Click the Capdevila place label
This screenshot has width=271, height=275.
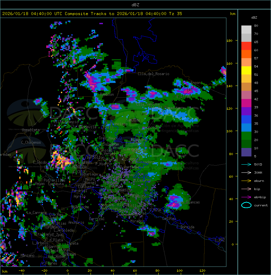tap(88, 127)
